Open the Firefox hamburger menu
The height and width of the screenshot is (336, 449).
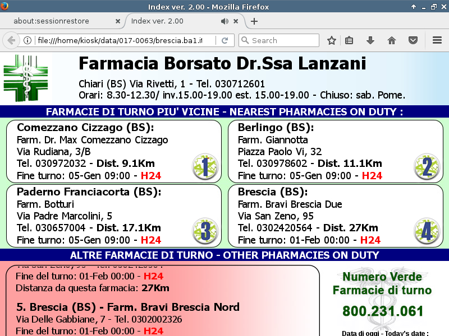tap(437, 40)
